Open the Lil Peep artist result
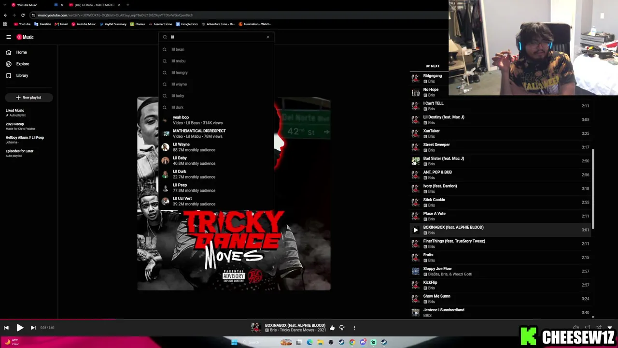The image size is (618, 348). tap(216, 188)
